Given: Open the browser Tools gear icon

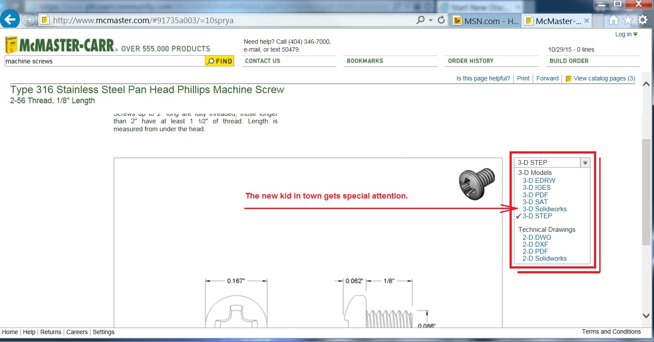Looking at the screenshot, I should click(643, 20).
